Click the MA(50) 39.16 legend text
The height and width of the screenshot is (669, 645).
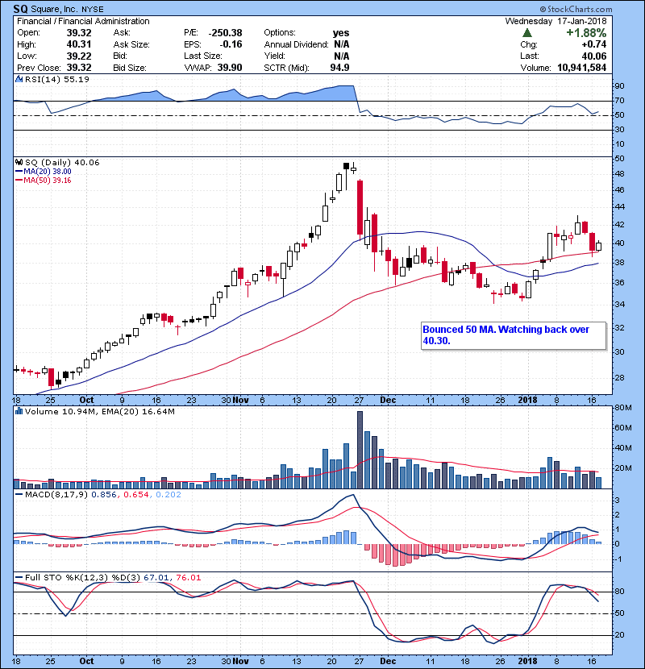(x=48, y=181)
